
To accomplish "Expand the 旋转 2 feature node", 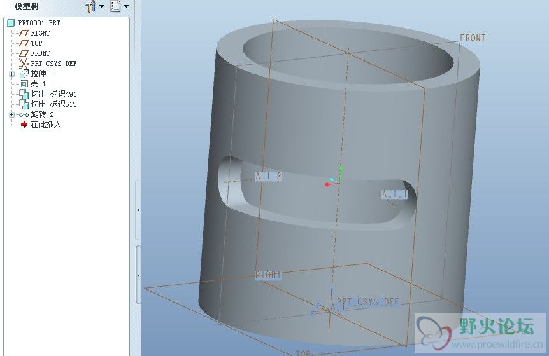I will (x=12, y=114).
